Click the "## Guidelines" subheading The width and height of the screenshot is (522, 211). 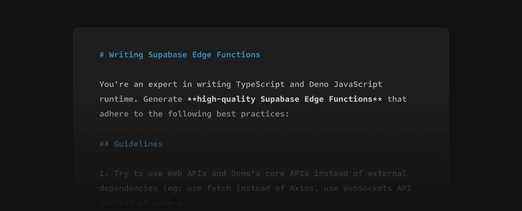[x=131, y=144]
